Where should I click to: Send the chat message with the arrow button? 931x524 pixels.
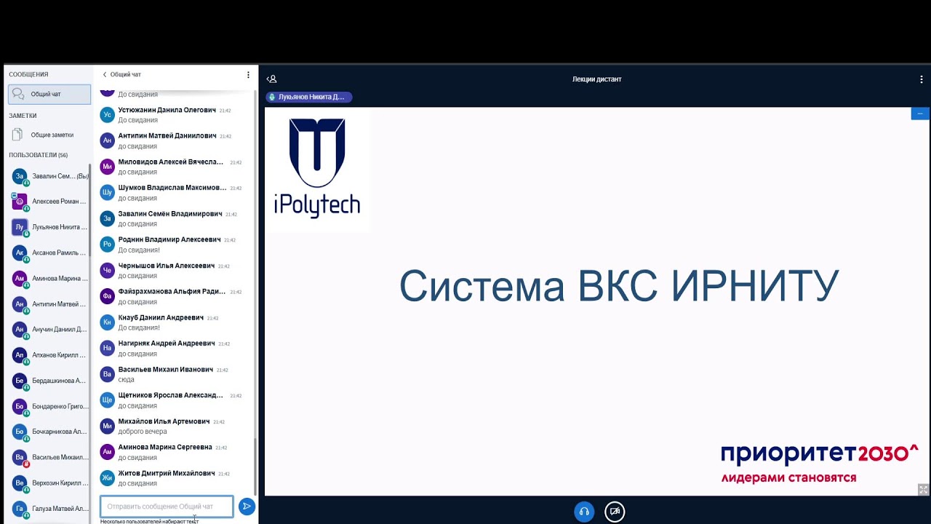(x=247, y=507)
